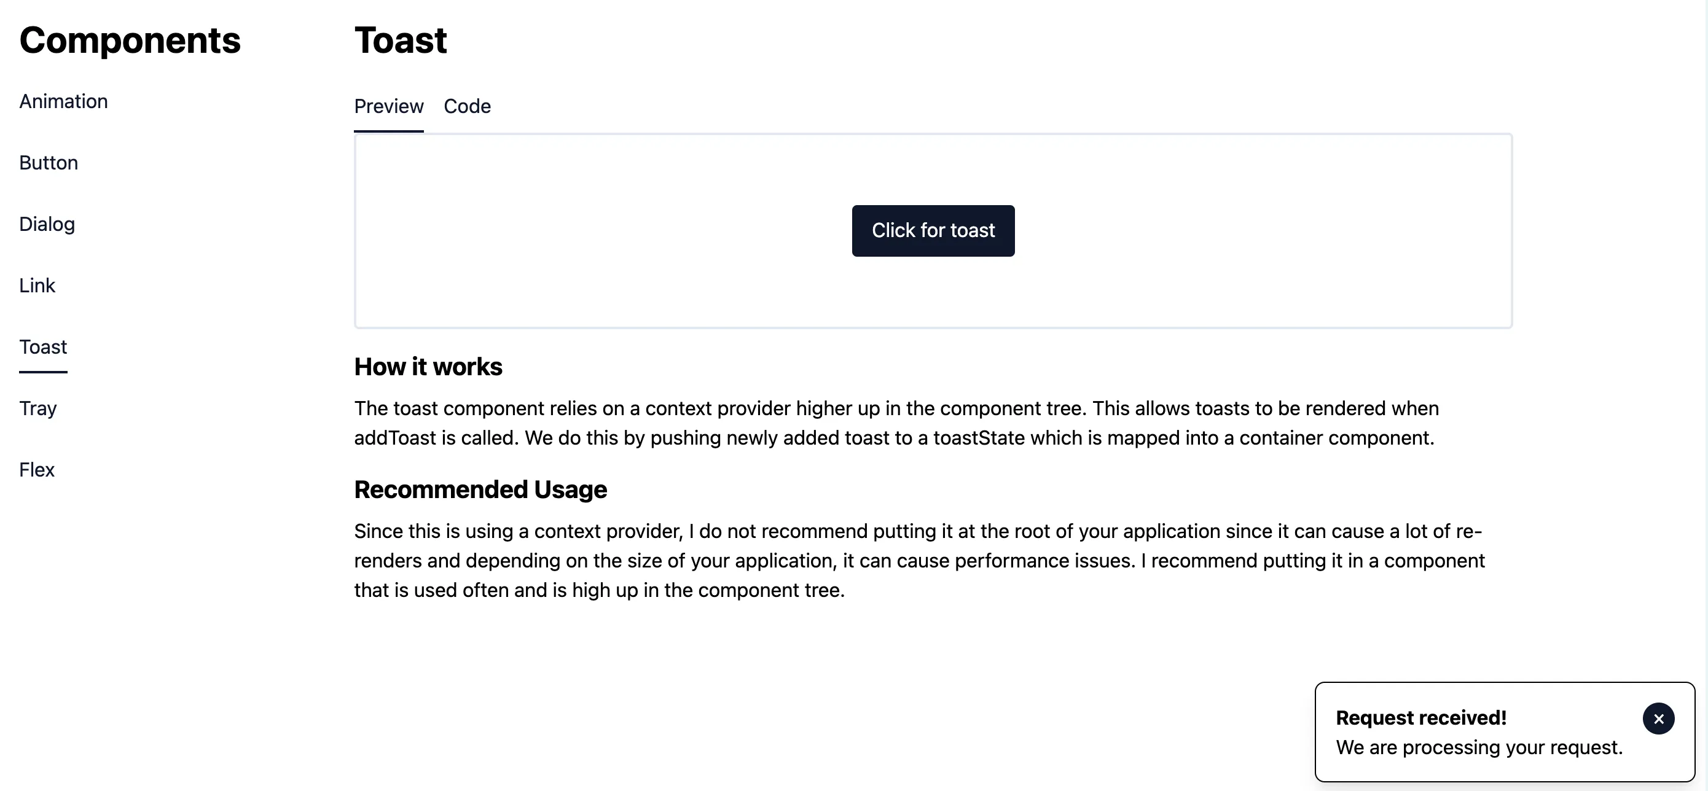Click for toast to trigger a notification
The image size is (1708, 791).
tap(933, 230)
